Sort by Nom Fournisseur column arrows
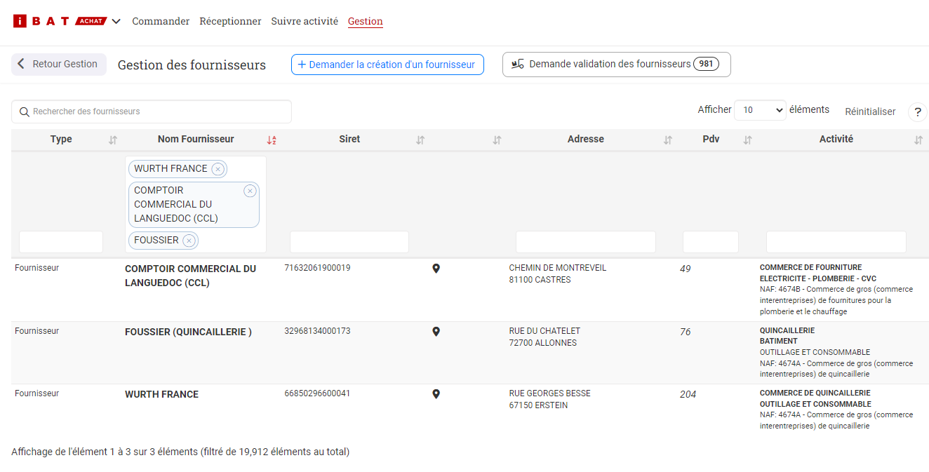The image size is (929, 472). (x=272, y=140)
